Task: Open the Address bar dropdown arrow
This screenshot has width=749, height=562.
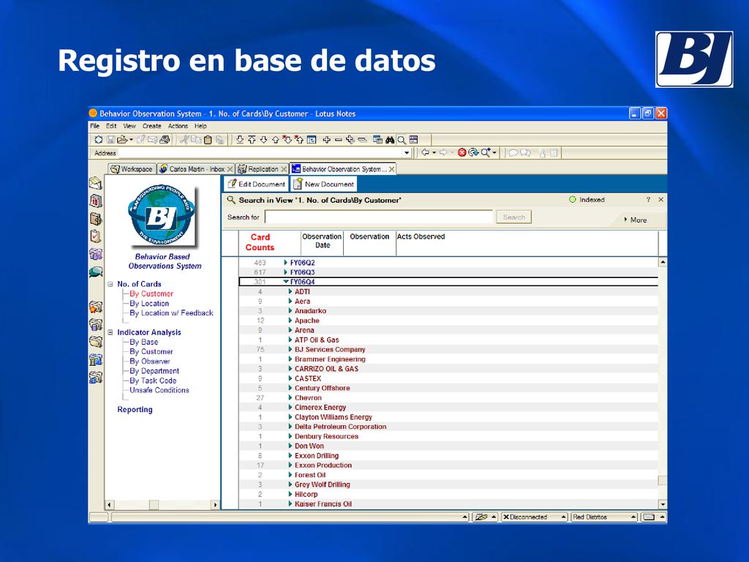Action: point(407,153)
